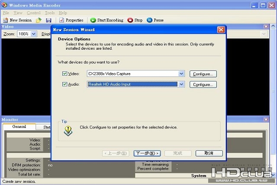This screenshot has width=277, height=185.
Task: Click Start Encoding green play icon
Action: [x=93, y=20]
